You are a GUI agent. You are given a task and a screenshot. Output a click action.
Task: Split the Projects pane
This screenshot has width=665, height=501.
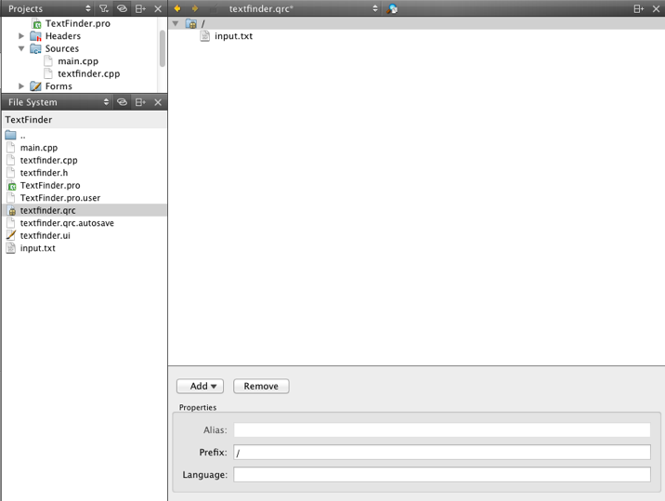click(140, 8)
